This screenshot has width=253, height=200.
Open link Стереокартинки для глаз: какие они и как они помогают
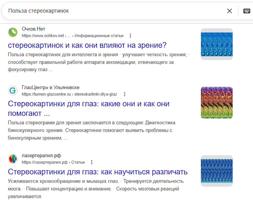[89, 108]
